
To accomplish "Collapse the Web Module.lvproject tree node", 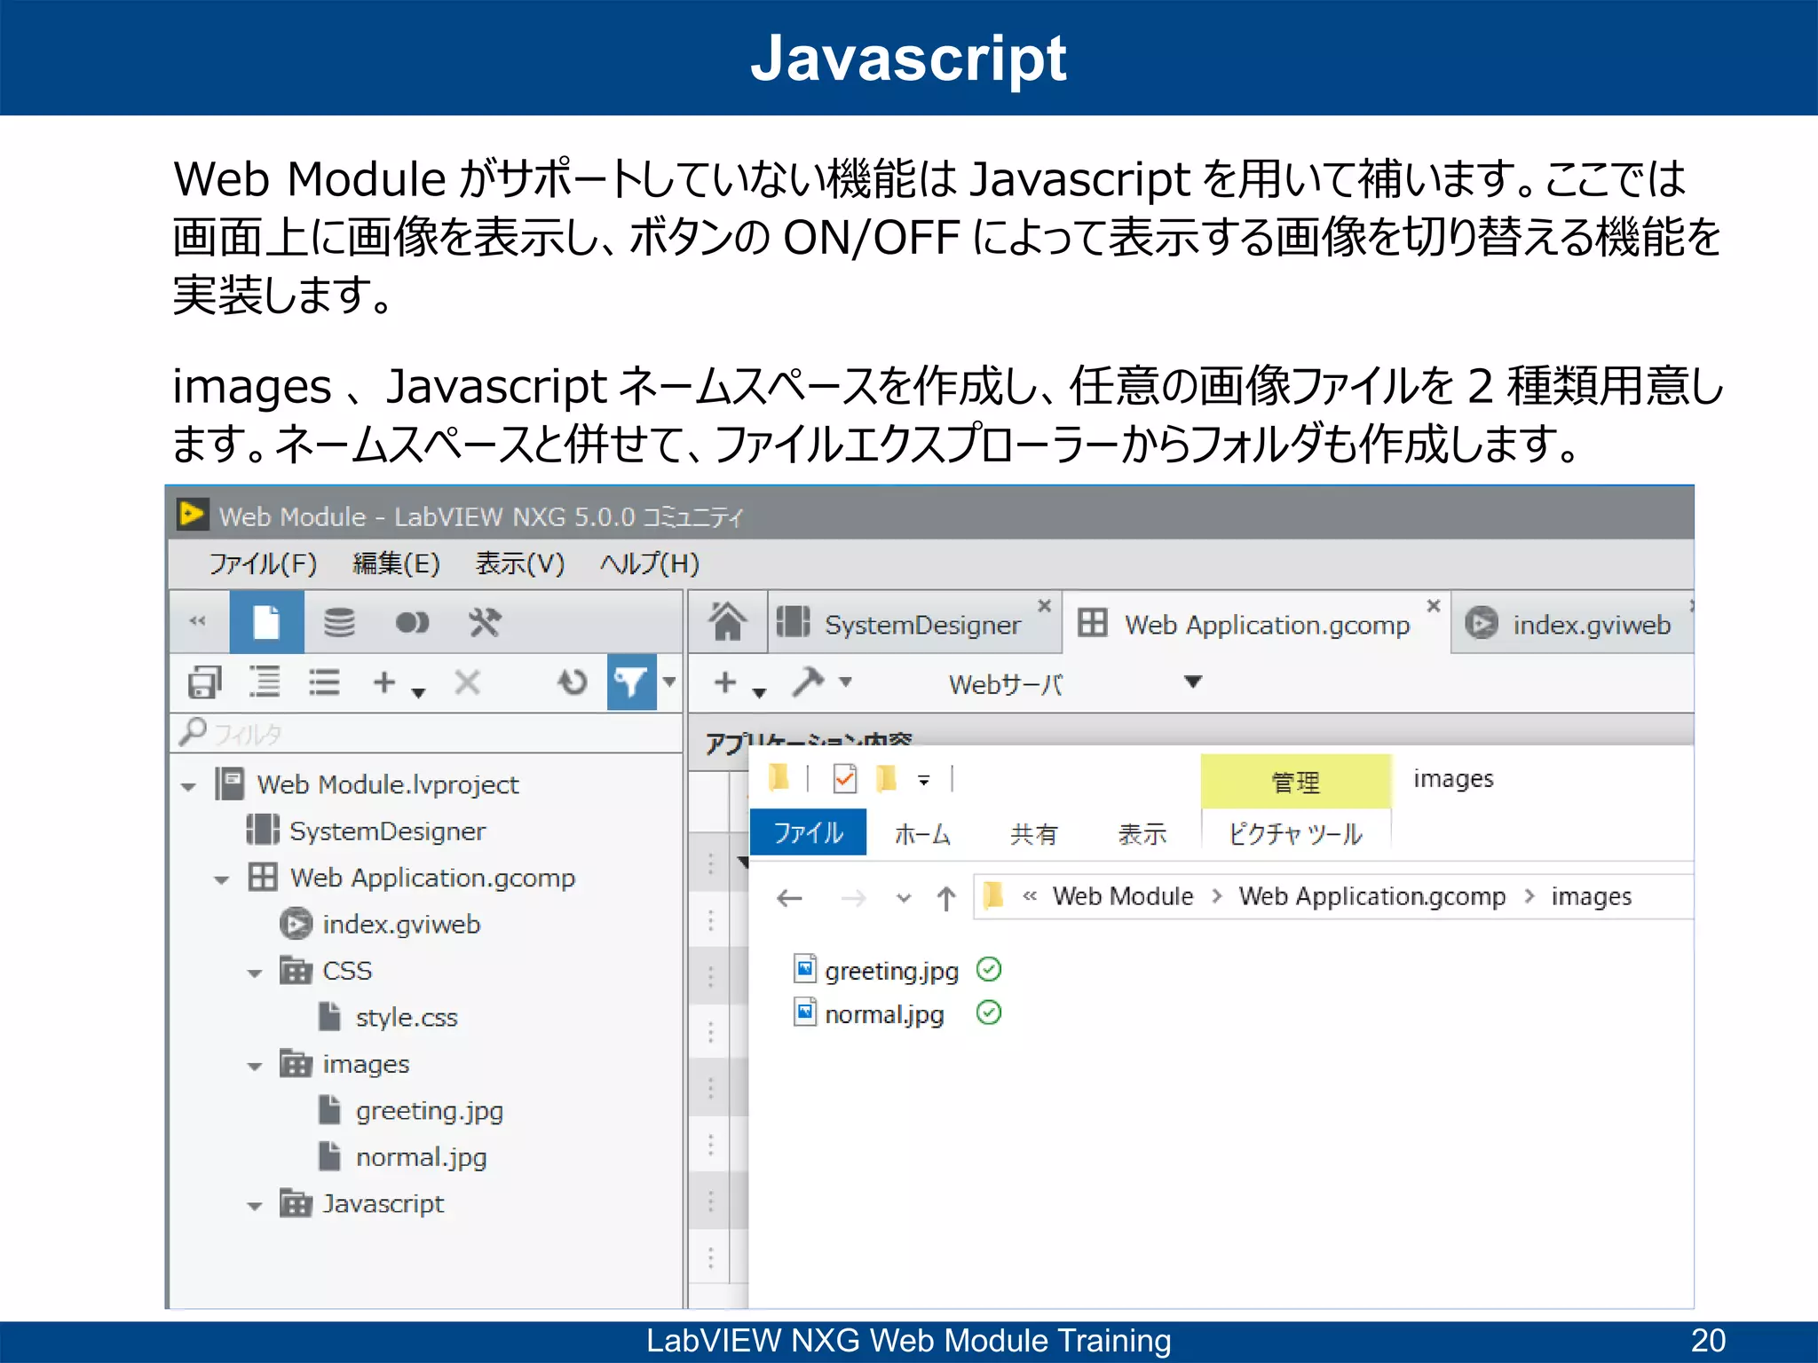I will click(x=188, y=787).
